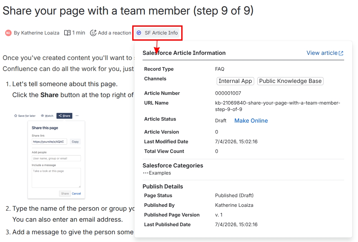
Task: Click the share link field in embedded screenshot
Action: 49,142
